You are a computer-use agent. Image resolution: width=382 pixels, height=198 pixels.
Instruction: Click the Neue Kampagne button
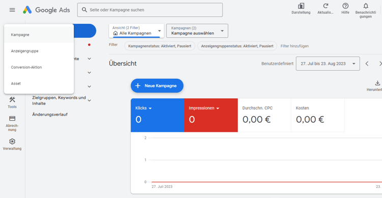point(157,86)
